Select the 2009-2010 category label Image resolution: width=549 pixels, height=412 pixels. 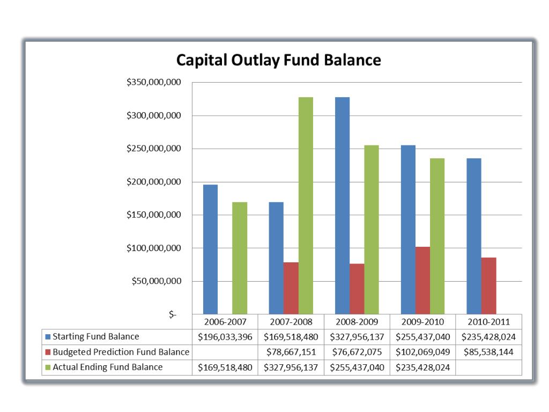pos(422,322)
